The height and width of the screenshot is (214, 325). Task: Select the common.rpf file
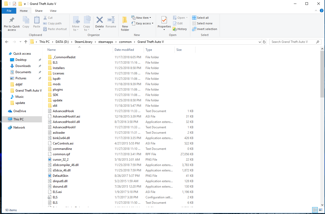61,154
